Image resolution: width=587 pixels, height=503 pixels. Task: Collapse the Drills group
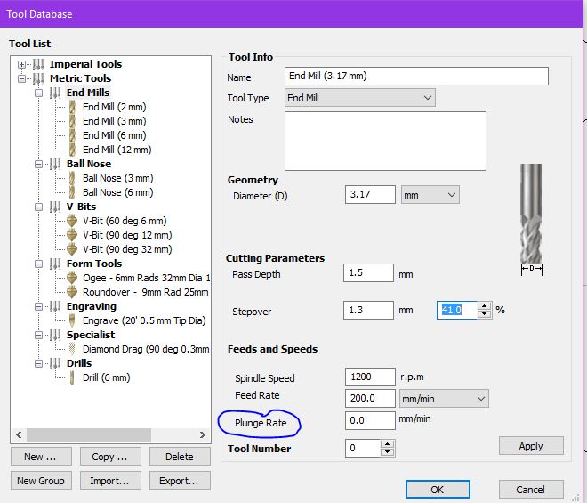(x=38, y=363)
